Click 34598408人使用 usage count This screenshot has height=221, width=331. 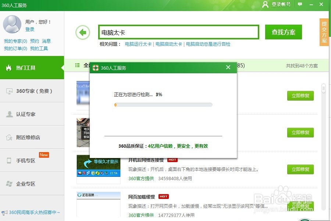[x=175, y=179]
